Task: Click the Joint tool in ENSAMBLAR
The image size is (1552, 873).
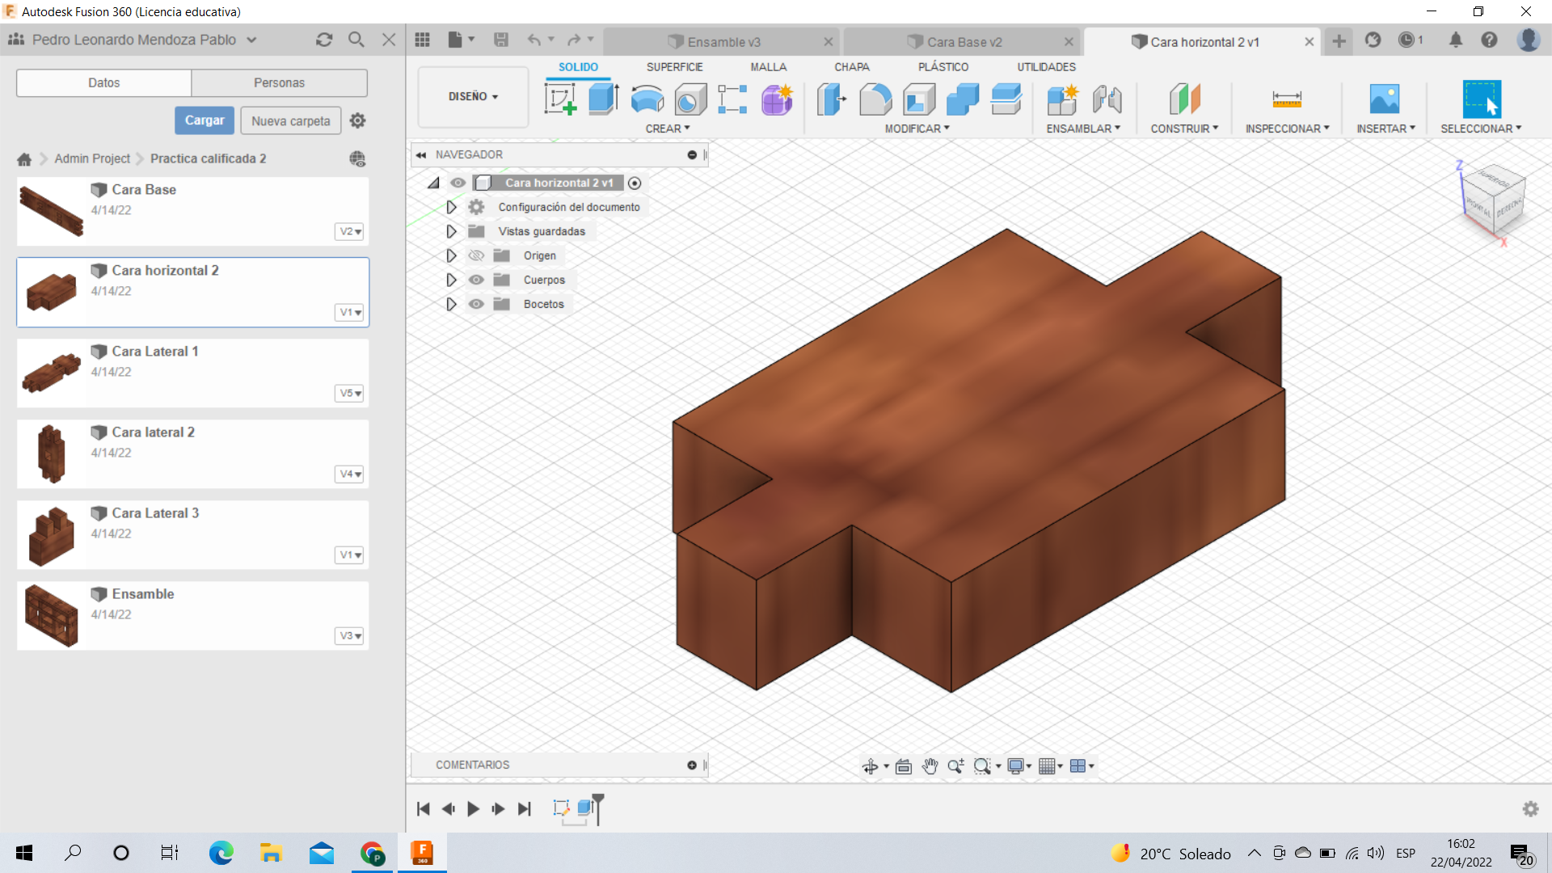Action: click(1107, 99)
